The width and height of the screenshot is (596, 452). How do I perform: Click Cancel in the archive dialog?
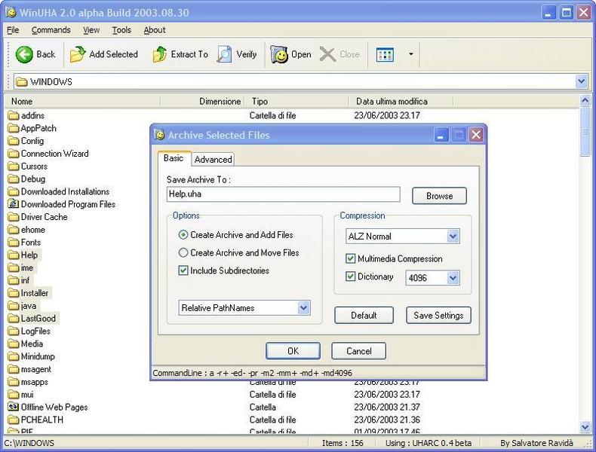[359, 351]
